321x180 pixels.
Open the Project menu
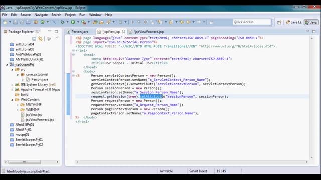coord(70,15)
